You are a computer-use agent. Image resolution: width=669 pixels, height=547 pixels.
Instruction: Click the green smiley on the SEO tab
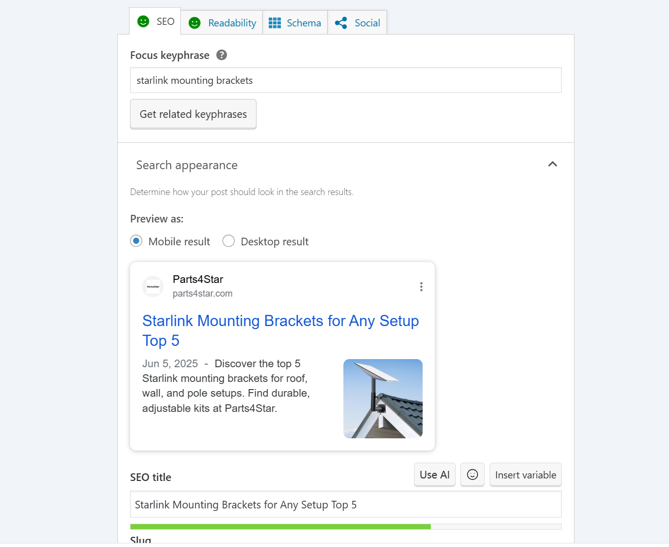(x=142, y=21)
